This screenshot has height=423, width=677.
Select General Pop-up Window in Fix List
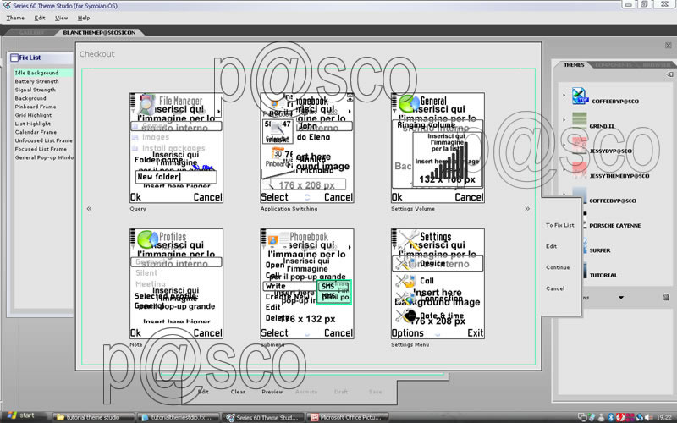44,157
